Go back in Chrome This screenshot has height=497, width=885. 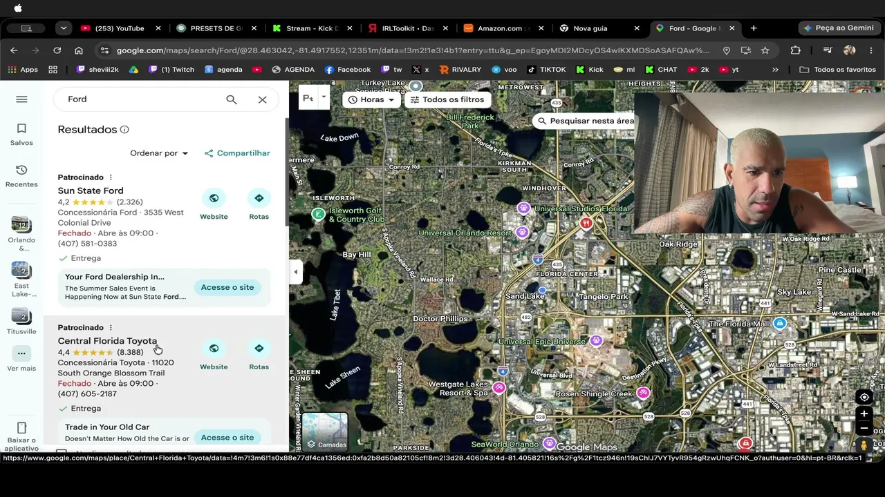14,50
